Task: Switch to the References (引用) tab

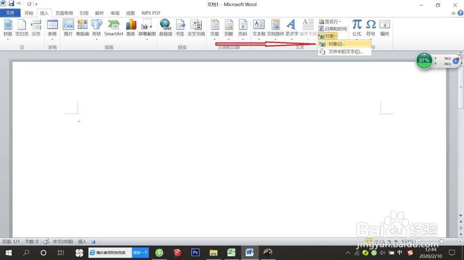Action: point(84,13)
